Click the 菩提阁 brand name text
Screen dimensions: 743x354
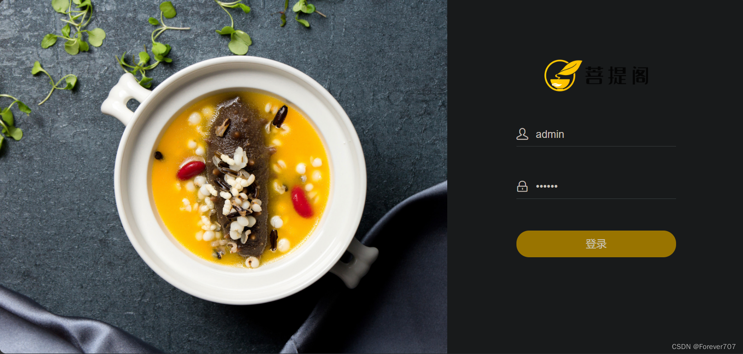pyautogui.click(x=617, y=76)
